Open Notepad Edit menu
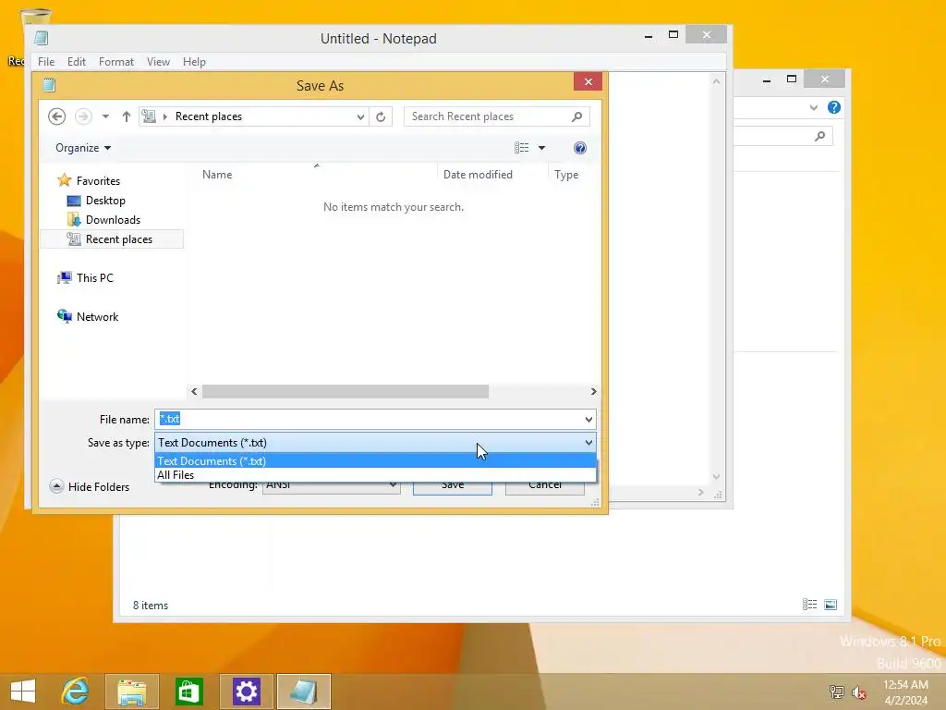The image size is (946, 710). tap(76, 62)
